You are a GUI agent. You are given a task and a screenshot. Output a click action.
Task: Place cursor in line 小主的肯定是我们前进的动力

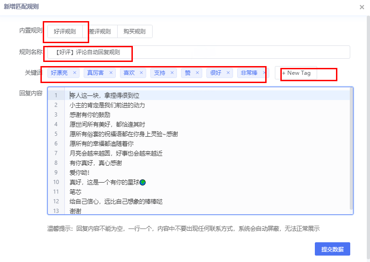(x=107, y=105)
